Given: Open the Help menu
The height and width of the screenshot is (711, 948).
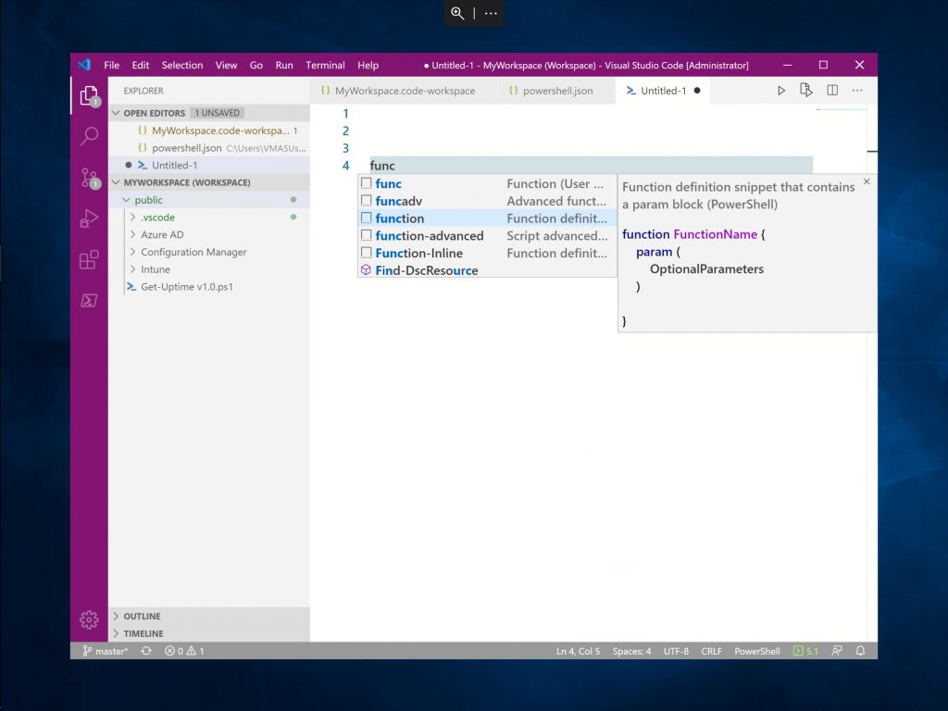Looking at the screenshot, I should (x=368, y=66).
